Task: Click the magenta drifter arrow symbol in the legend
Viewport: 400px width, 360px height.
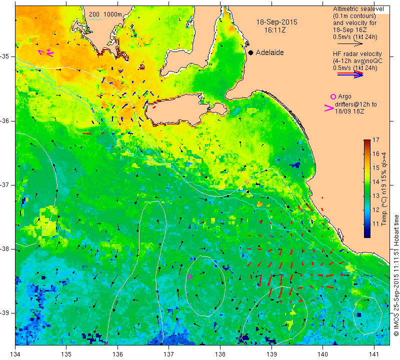Action: click(328, 108)
